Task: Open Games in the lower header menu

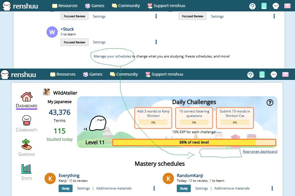Action: click(x=93, y=74)
